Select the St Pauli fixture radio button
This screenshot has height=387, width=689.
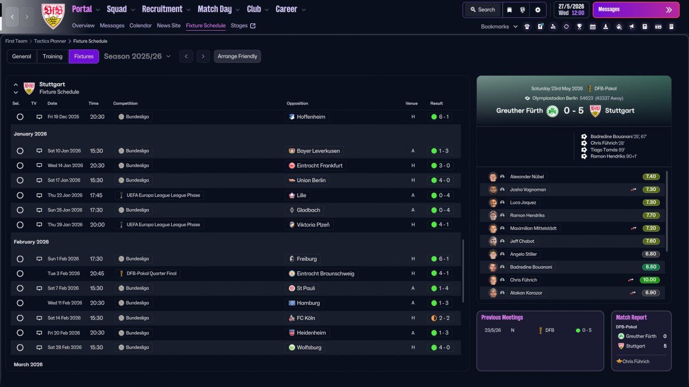(x=20, y=288)
